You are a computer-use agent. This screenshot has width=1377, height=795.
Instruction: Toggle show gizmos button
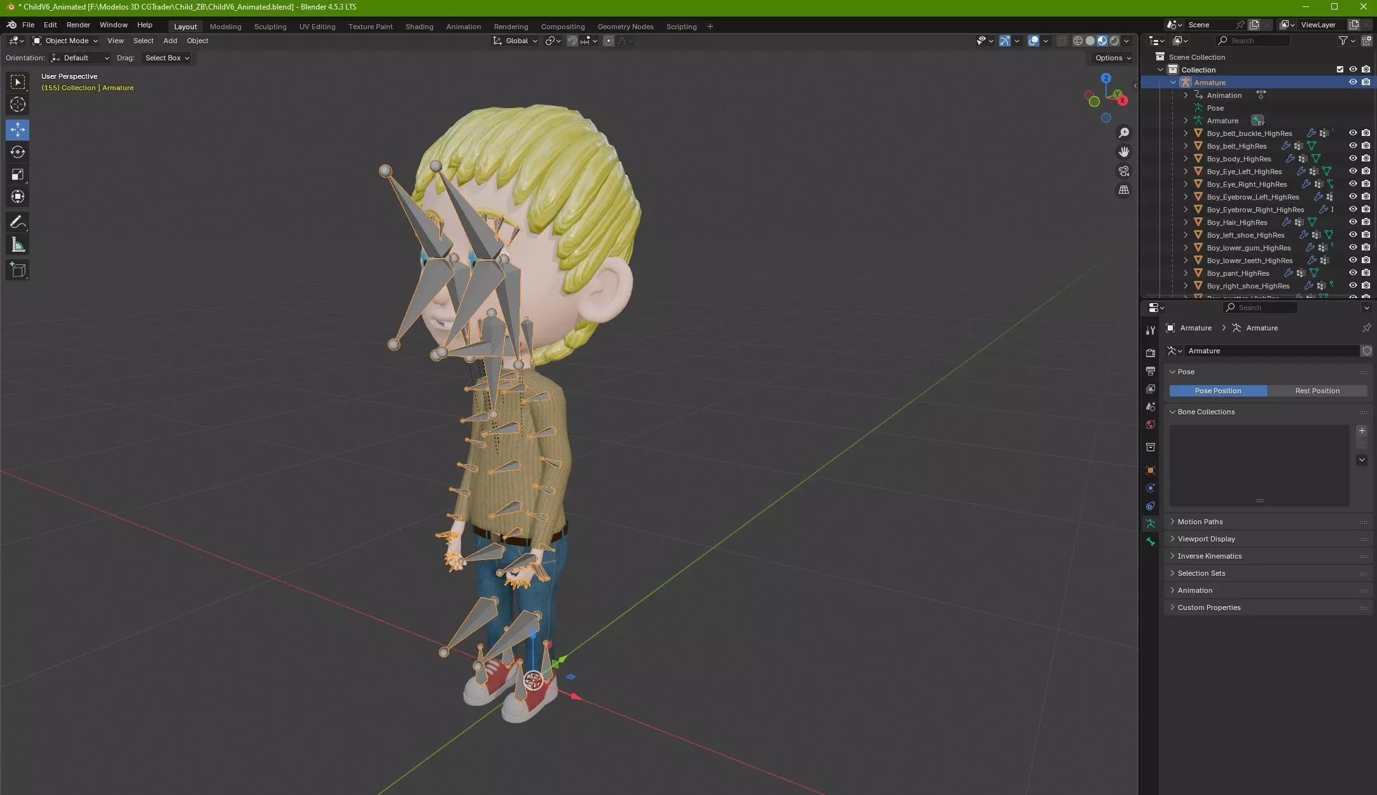pyautogui.click(x=1005, y=41)
